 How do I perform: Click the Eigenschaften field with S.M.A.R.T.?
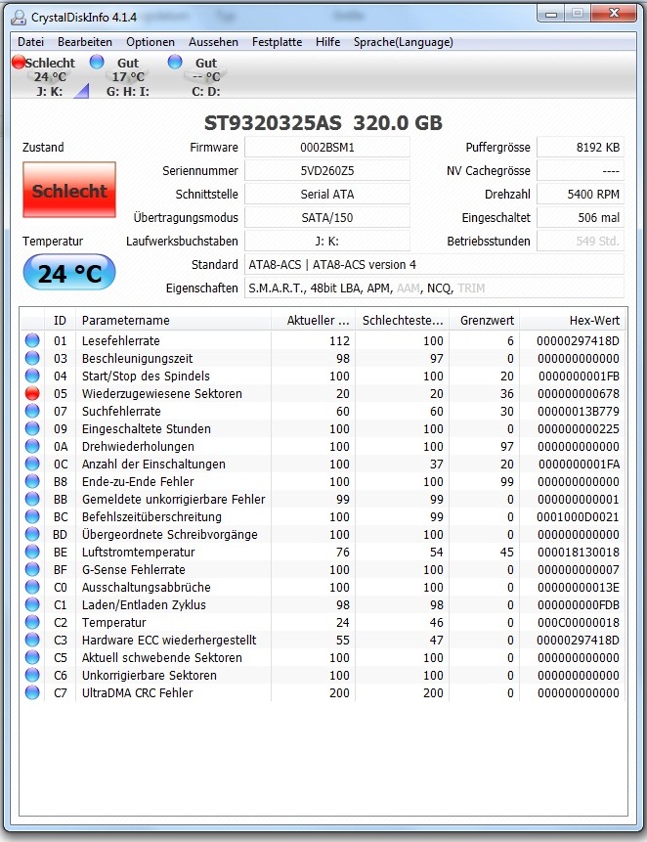click(x=435, y=288)
